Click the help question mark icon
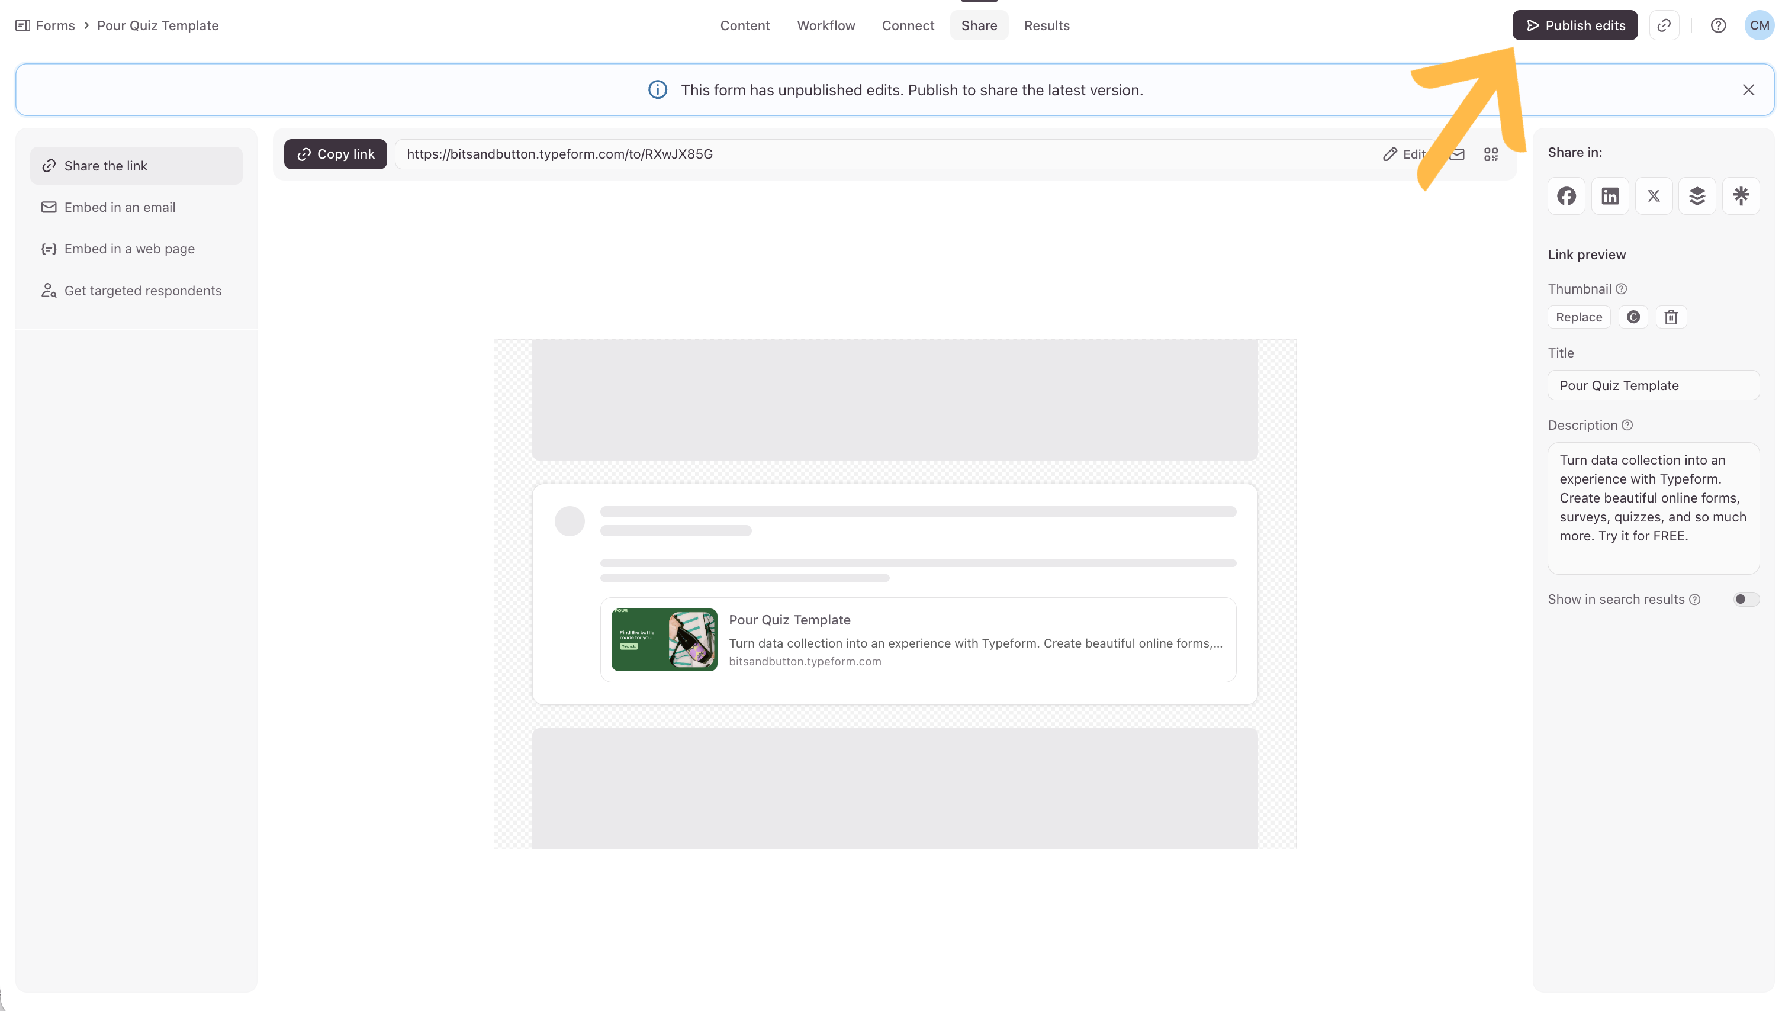The image size is (1782, 1011). (1718, 25)
